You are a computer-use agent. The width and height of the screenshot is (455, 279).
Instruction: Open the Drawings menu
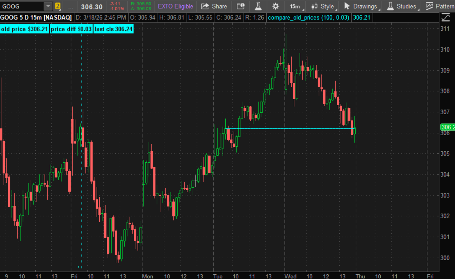(361, 6)
